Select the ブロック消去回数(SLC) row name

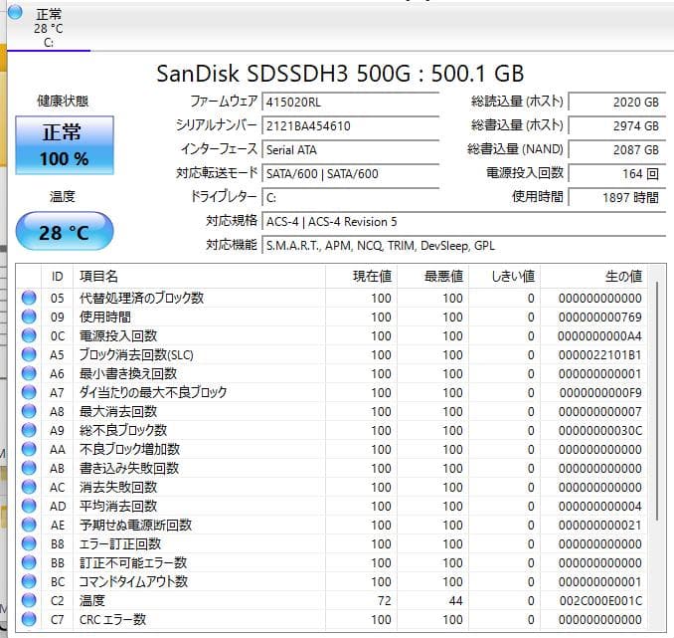[x=136, y=354]
